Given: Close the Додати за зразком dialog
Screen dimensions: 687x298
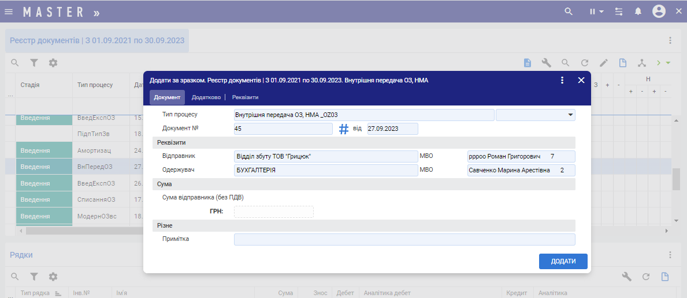Looking at the screenshot, I should pyautogui.click(x=581, y=81).
